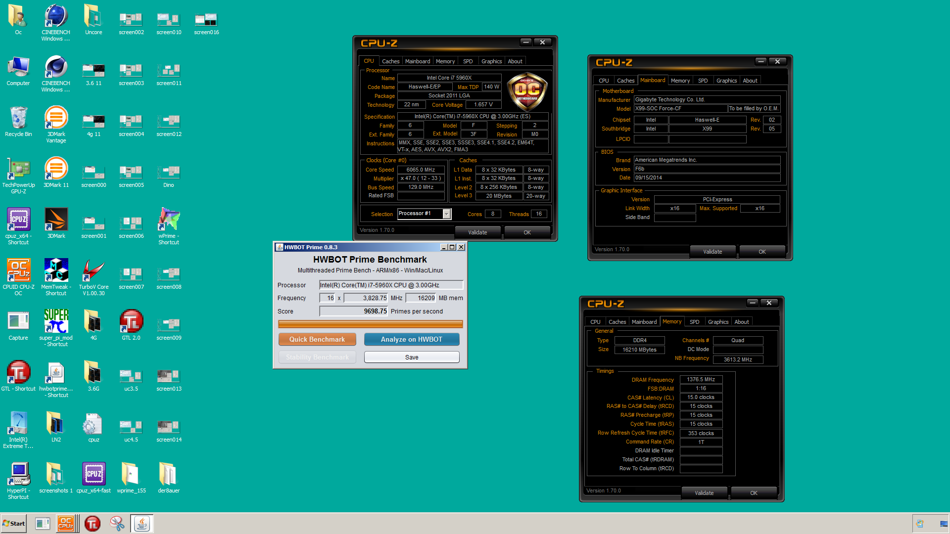
Task: Click OK in Mainboard CPU-Z window
Action: (x=762, y=252)
